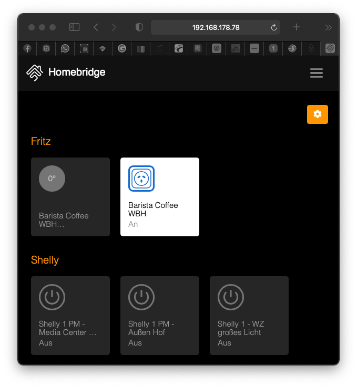
Task: Turn on Shelly 1 WZ großes Licht
Action: [249, 315]
